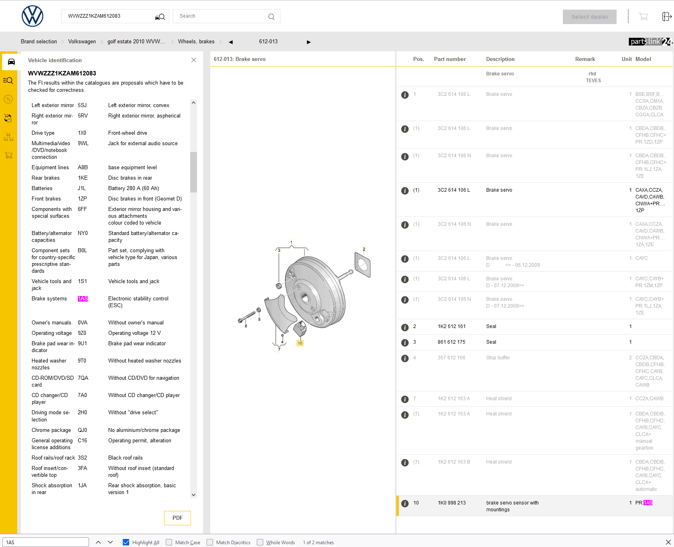This screenshot has height=547, width=674.
Task: Click the VIN vehicle search icon
Action: pos(160,16)
